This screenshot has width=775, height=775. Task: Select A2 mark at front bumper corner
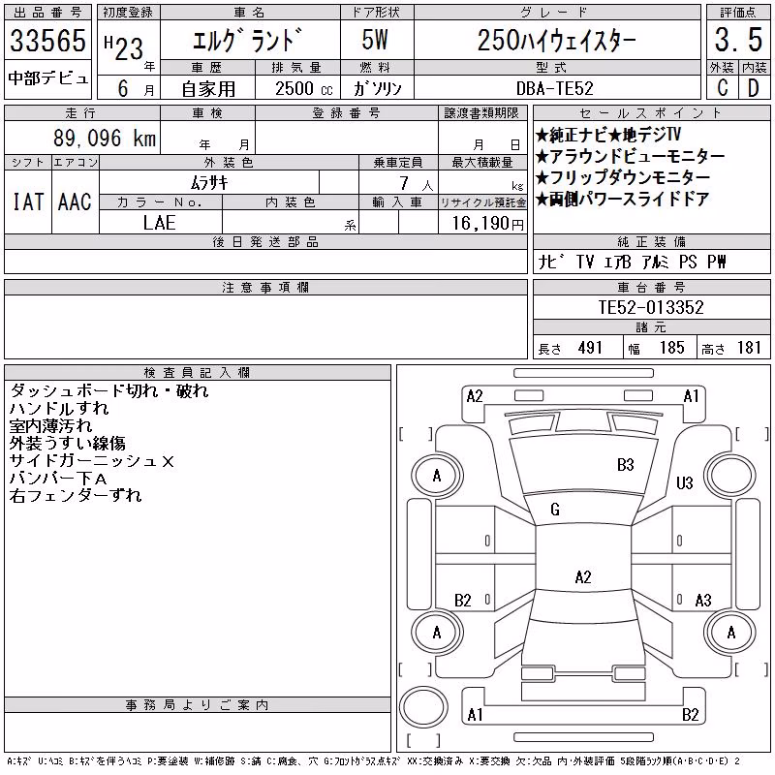(475, 396)
